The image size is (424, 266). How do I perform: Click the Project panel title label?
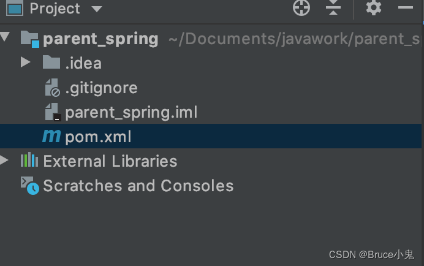click(55, 9)
